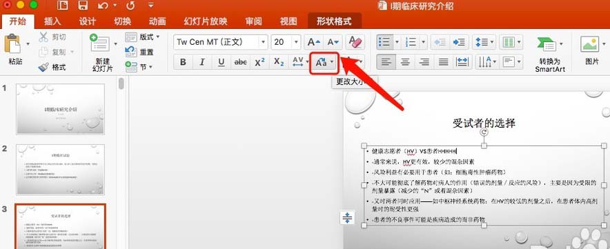Click the increase font size icon

pos(313,42)
